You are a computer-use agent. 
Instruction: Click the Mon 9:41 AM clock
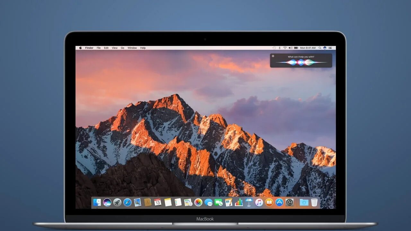pyautogui.click(x=308, y=48)
